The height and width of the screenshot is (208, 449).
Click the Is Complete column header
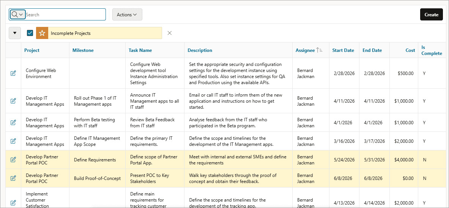coord(432,50)
